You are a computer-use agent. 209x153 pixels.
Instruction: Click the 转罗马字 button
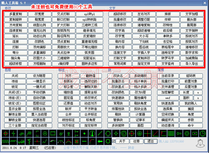pos(168,58)
